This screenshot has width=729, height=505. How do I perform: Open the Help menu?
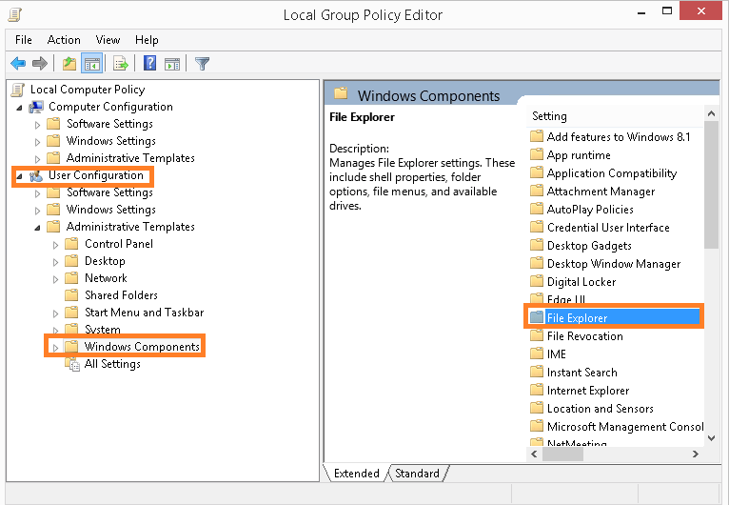pos(147,40)
